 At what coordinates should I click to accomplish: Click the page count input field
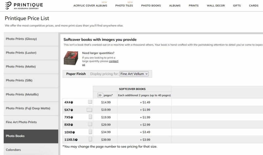pos(100,95)
